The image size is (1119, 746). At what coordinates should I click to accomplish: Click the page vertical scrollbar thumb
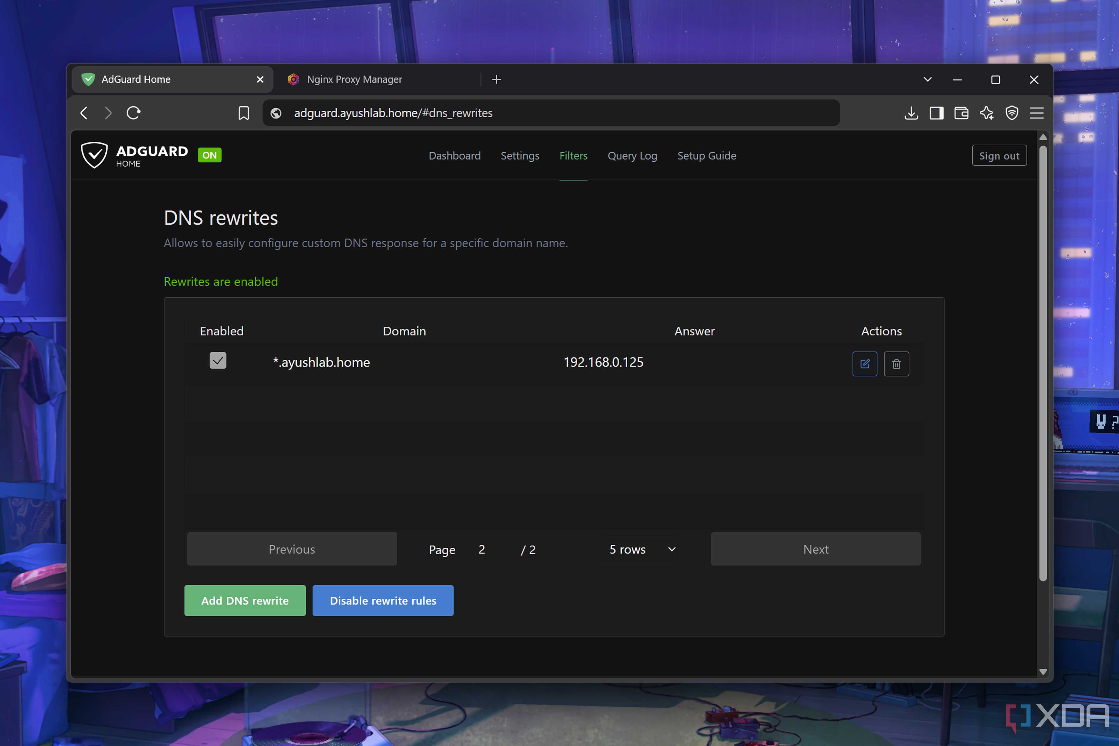(x=1043, y=363)
